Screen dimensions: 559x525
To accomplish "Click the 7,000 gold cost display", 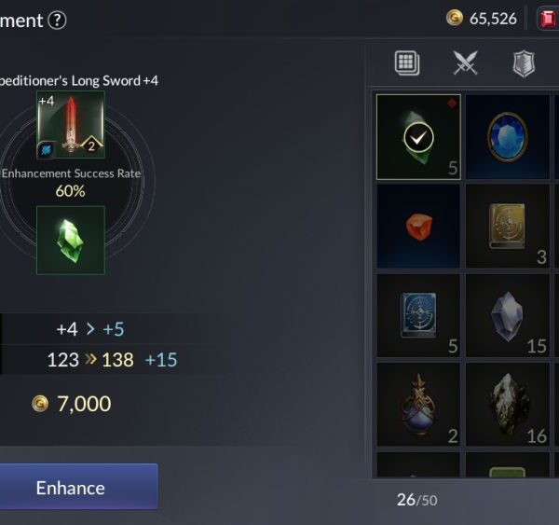I will (72, 404).
